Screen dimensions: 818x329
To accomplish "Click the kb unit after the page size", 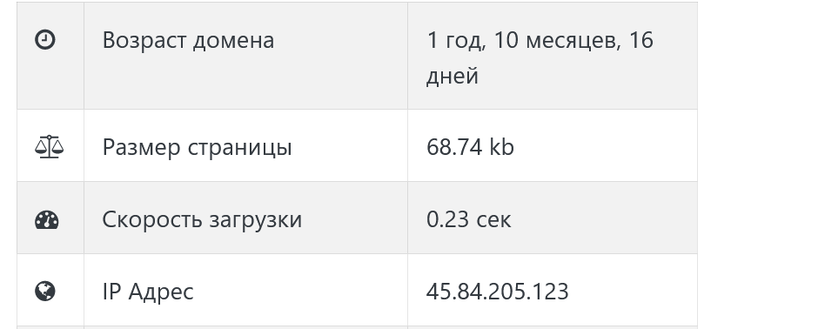I will pyautogui.click(x=502, y=146).
